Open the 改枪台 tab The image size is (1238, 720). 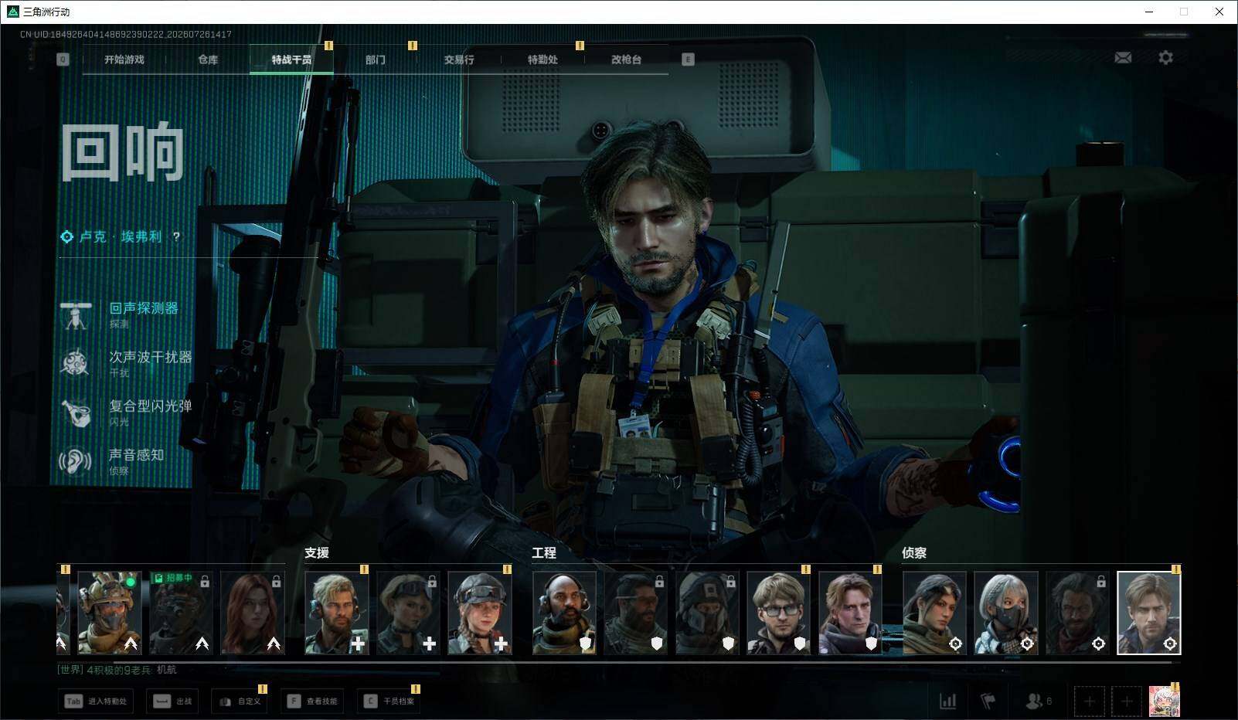pos(626,59)
